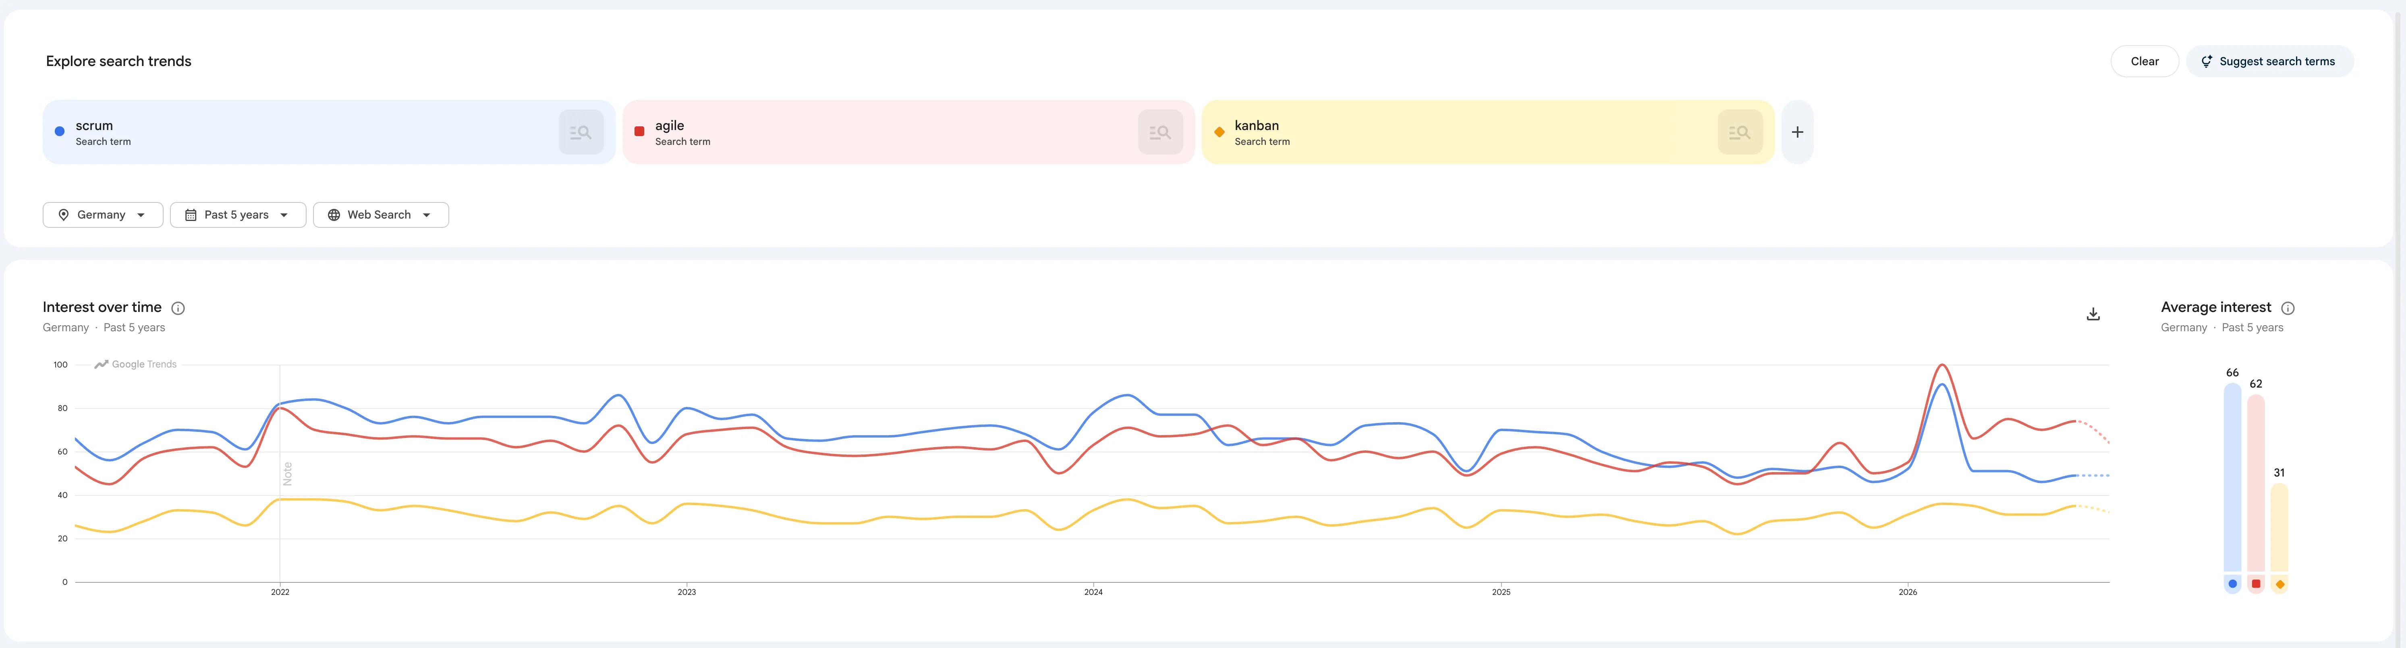
Task: Click the Explore search trends heading
Action: [x=118, y=62]
